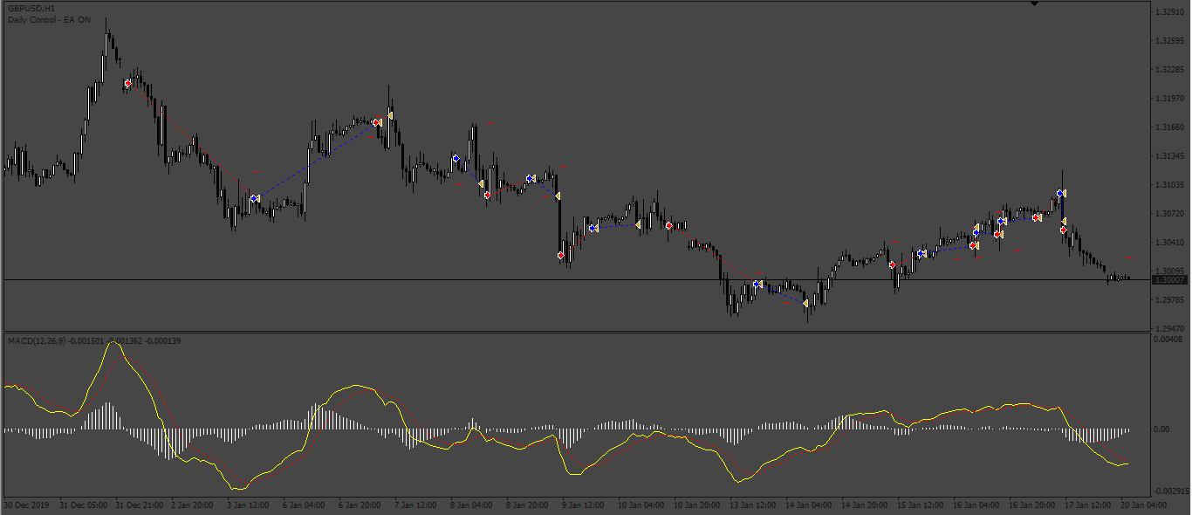
Task: Select the yellow MACD line at its 31 Dec peak
Action: (x=113, y=343)
